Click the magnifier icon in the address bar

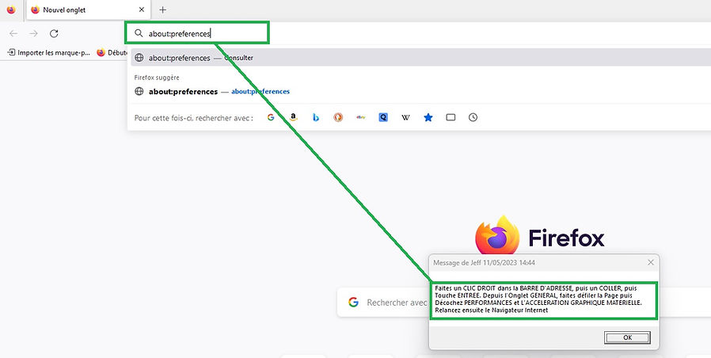139,33
